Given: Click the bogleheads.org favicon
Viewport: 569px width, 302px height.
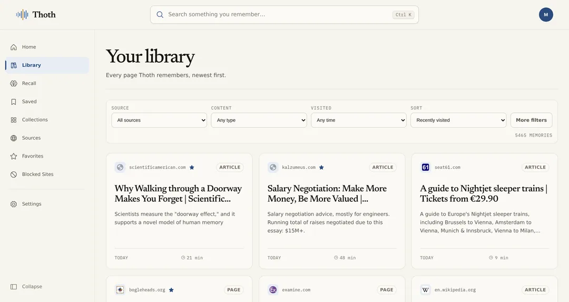Looking at the screenshot, I should 120,290.
